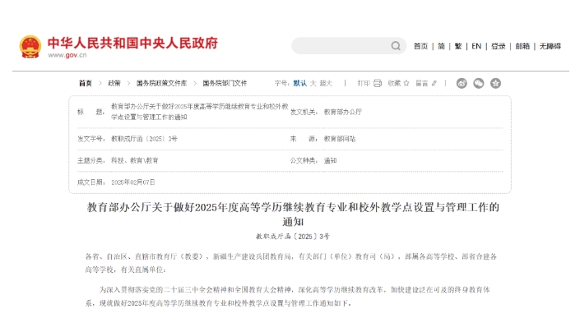The image size is (580, 332).
Task: Set font size to 默认
Action: (x=300, y=83)
